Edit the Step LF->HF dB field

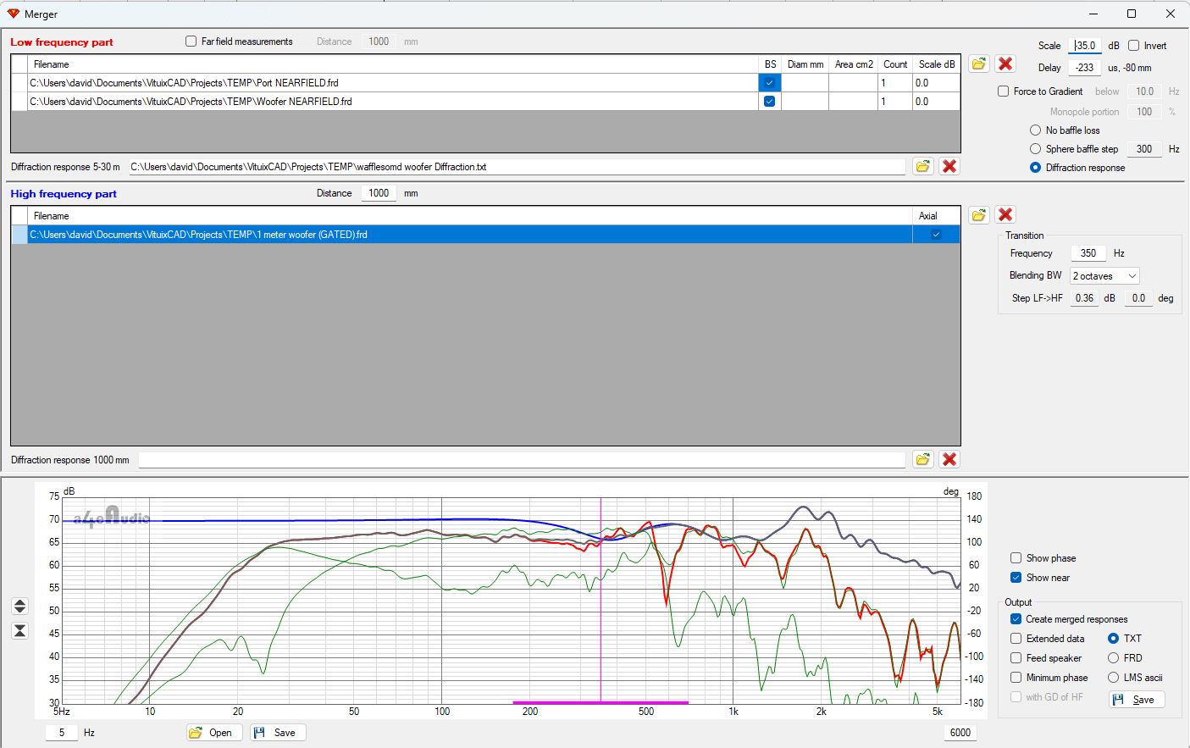click(x=1084, y=298)
